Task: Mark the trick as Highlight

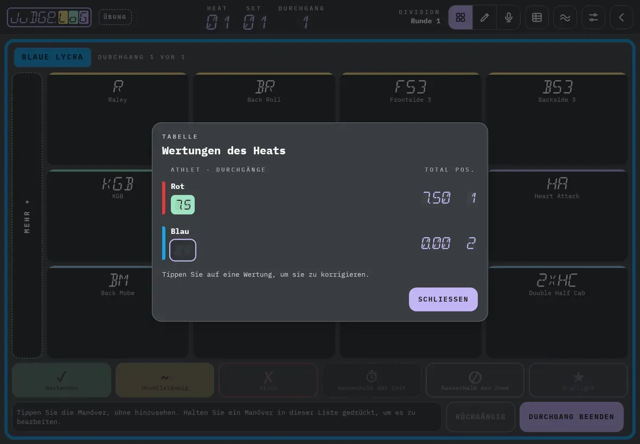Action: [x=578, y=380]
